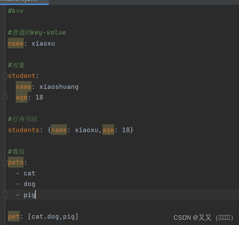Select the value xiaoxu after top-level name
Viewport: 239px width, 225px height.
(x=43, y=44)
